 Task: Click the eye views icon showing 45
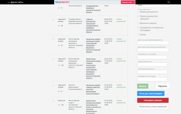59,26
